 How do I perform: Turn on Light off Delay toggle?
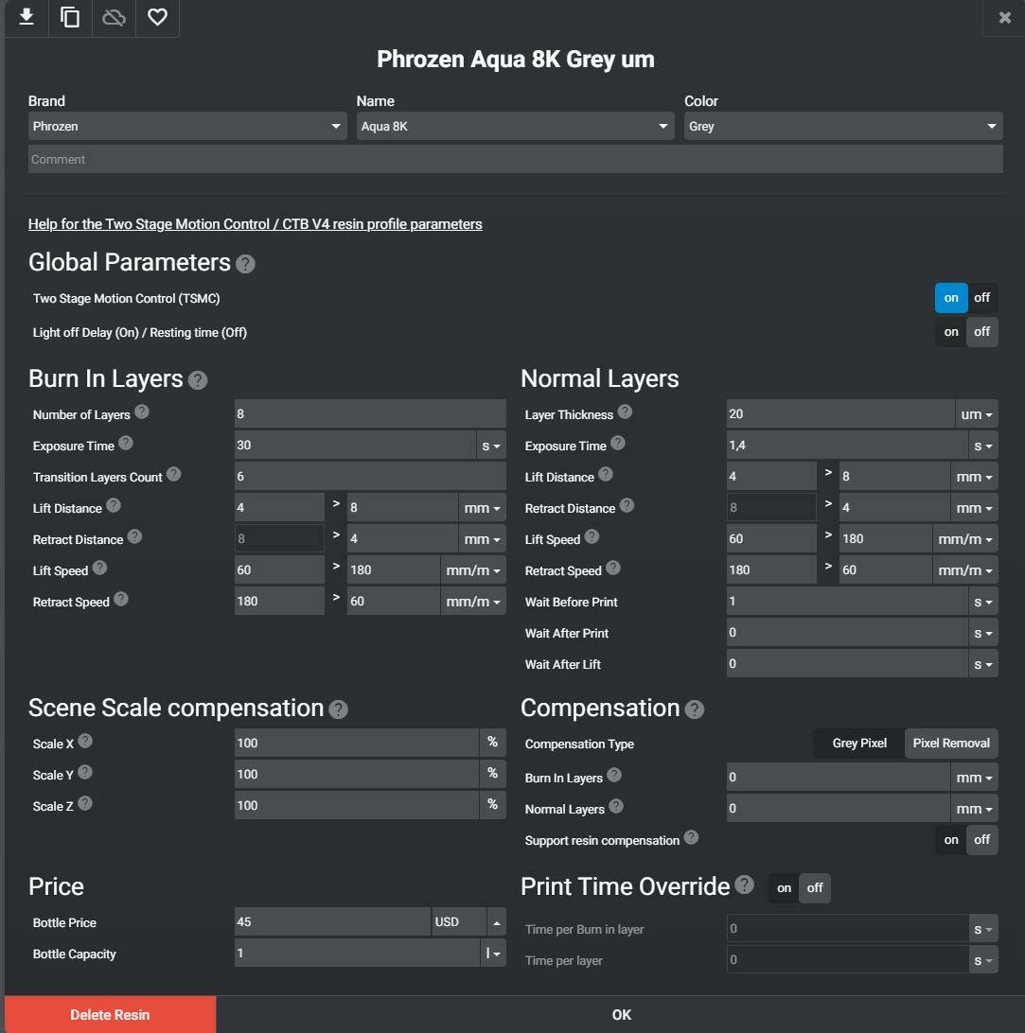point(950,332)
